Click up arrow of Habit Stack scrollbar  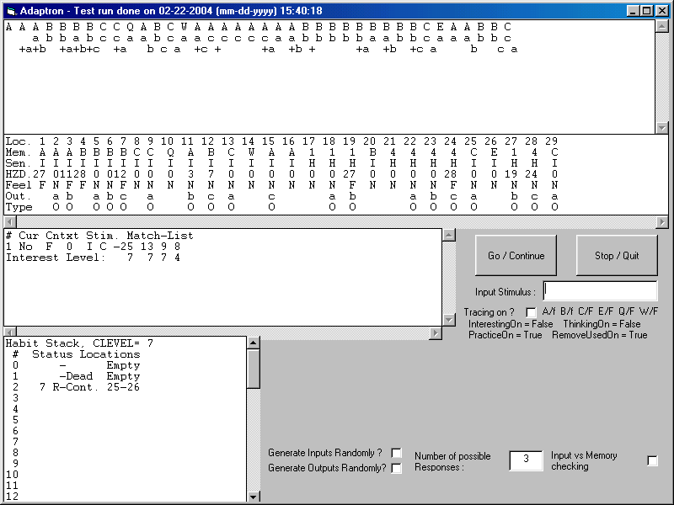click(254, 343)
